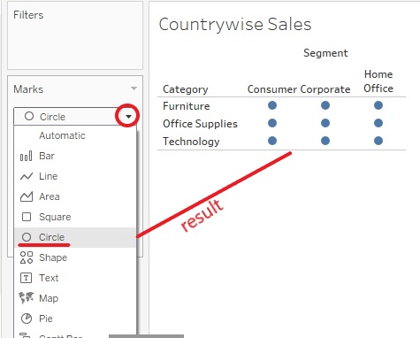Click the Furniture Consumer circle mark
Image resolution: width=420 pixels, height=338 pixels.
click(272, 105)
